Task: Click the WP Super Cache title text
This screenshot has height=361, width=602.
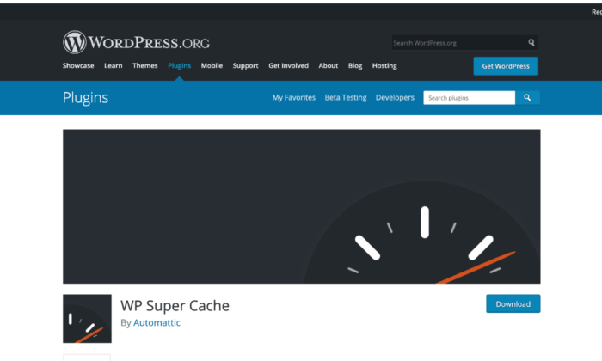Action: [175, 305]
